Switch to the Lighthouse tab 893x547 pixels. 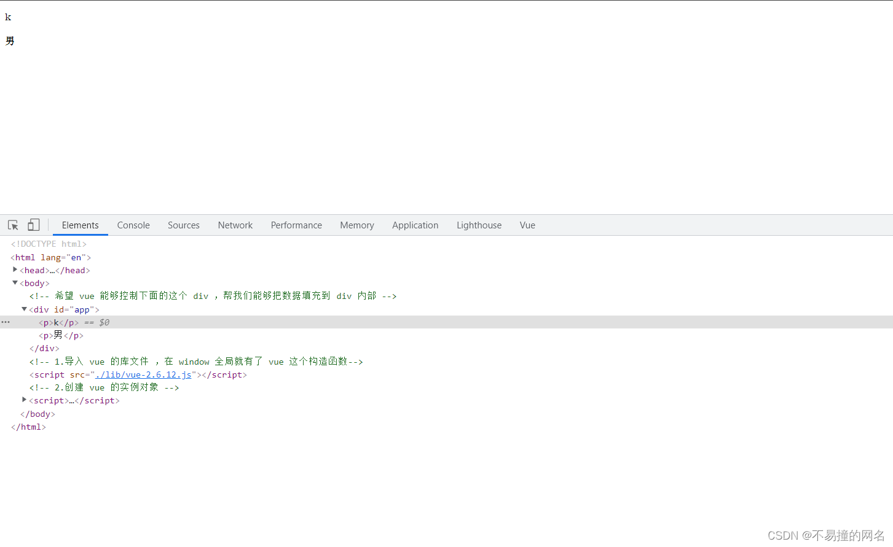pyautogui.click(x=479, y=225)
